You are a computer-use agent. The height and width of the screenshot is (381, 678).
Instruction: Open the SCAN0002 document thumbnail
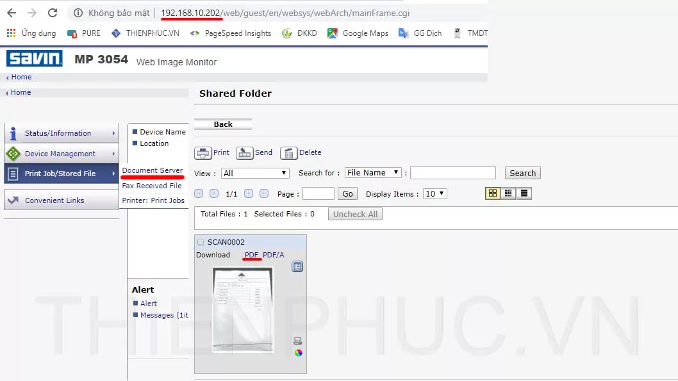pyautogui.click(x=243, y=310)
